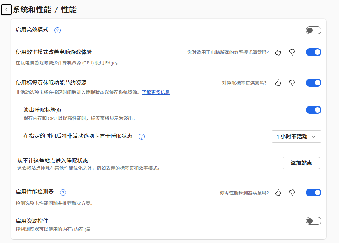Open the 1小时不活动 dropdown
Viewport: 339px width, 243px height.
(296, 137)
